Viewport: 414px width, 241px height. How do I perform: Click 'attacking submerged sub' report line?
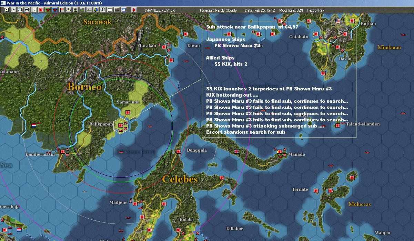265,126
